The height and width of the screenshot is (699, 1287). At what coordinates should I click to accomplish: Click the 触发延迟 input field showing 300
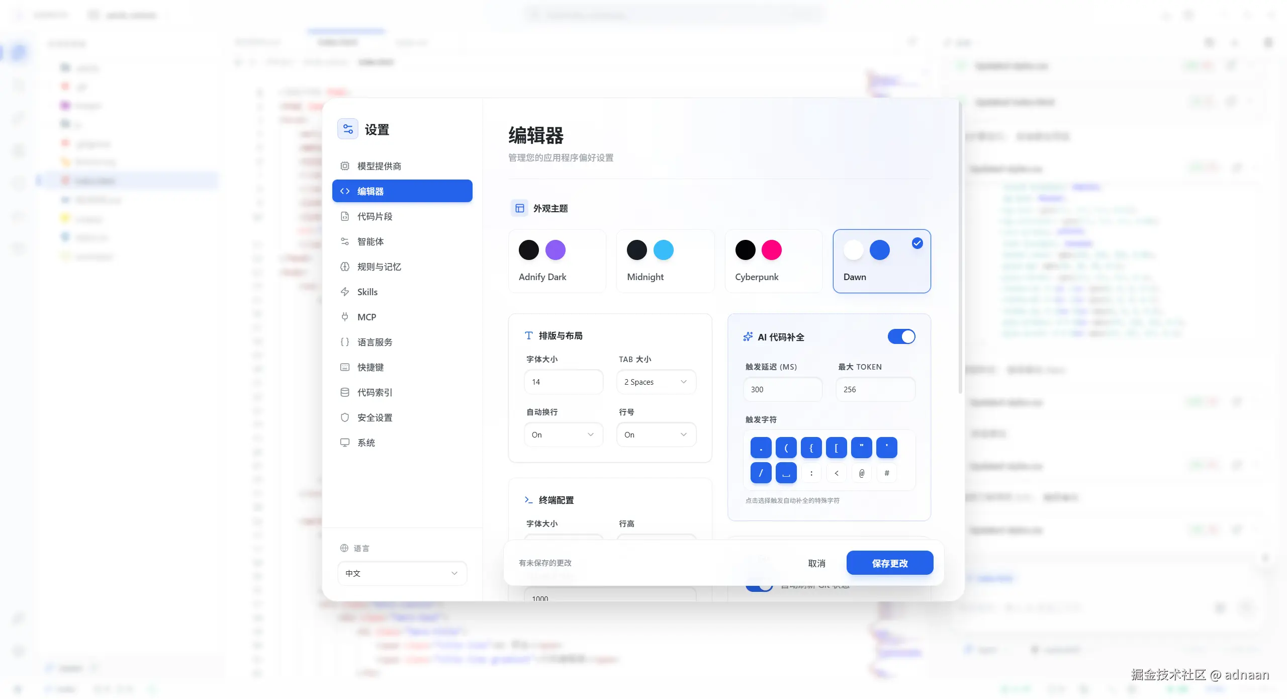click(x=782, y=389)
